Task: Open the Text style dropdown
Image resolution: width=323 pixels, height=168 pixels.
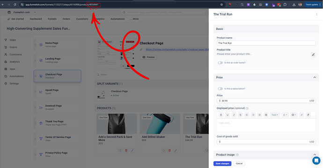Action: (275, 115)
